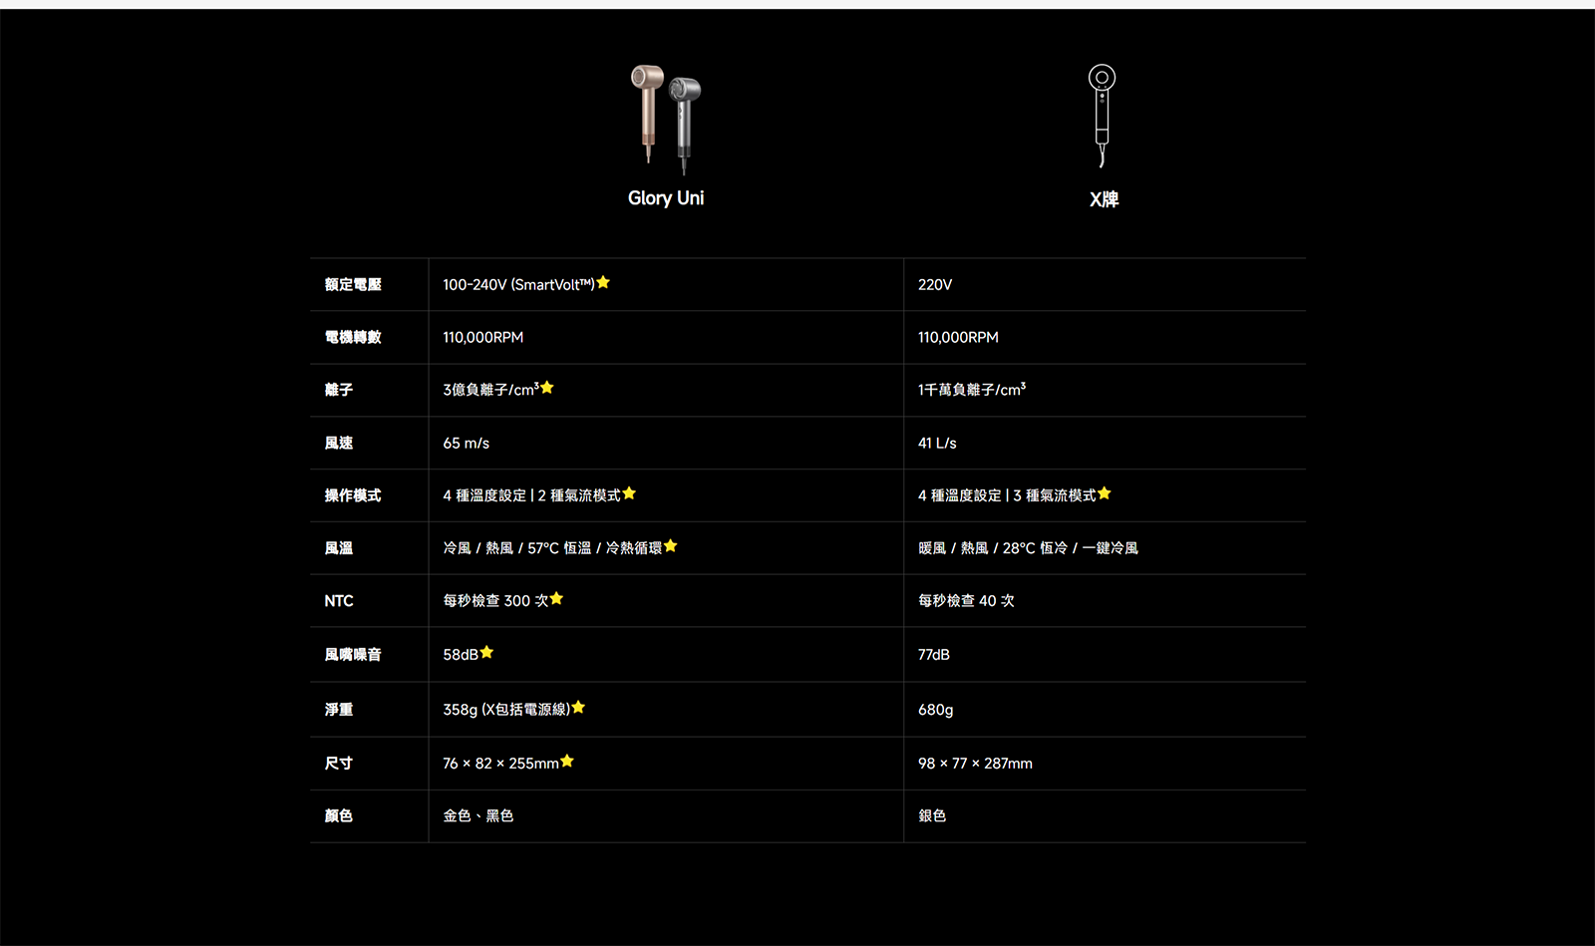Screen dimensions: 1595x946
Task: Select the 電機轉數 row label
Action: point(353,338)
